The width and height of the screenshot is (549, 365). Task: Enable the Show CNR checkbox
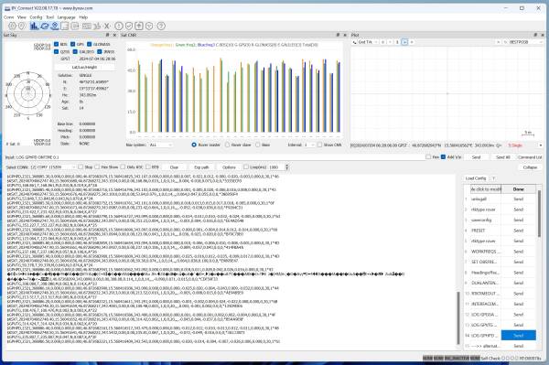click(319, 145)
